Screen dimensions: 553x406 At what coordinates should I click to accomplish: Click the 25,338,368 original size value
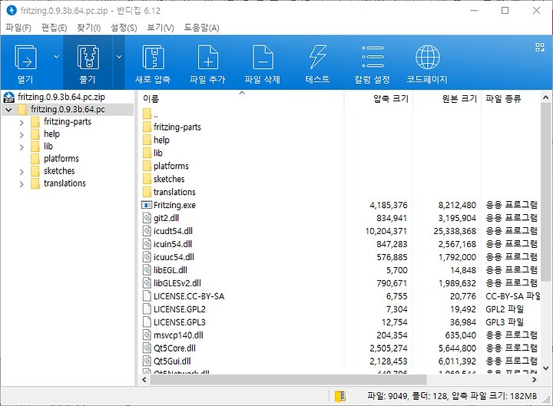pyautogui.click(x=455, y=231)
